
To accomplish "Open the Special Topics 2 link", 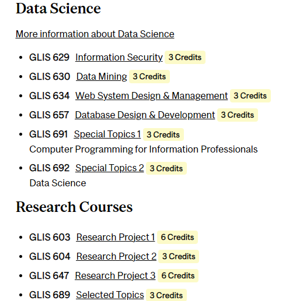I will pos(110,168).
